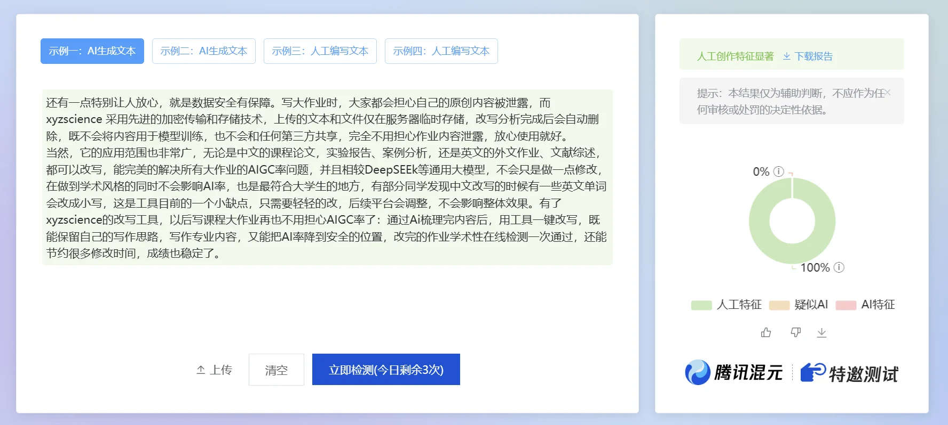Click the 上传 upload button
This screenshot has width=948, height=425.
(x=214, y=370)
